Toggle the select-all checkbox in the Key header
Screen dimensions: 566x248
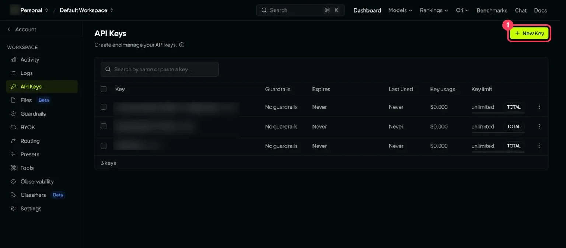pos(104,89)
